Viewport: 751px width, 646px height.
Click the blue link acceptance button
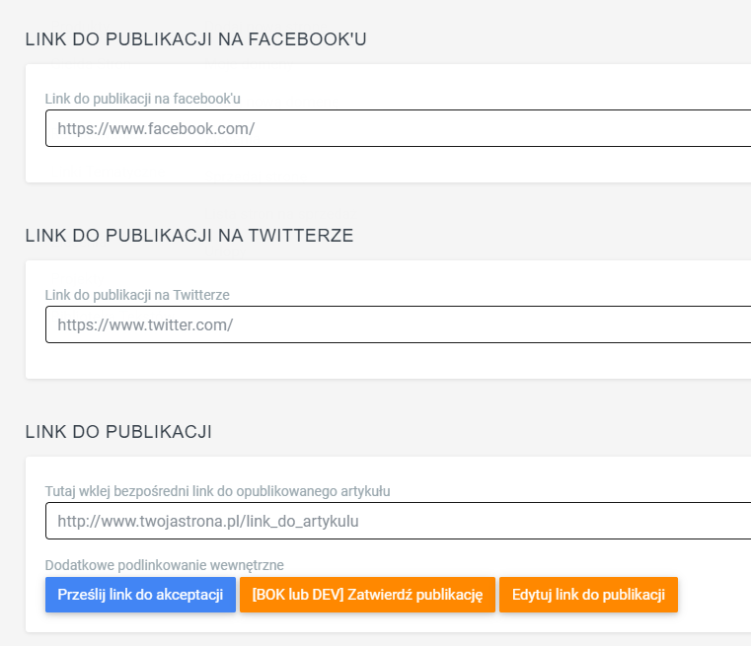click(x=140, y=595)
